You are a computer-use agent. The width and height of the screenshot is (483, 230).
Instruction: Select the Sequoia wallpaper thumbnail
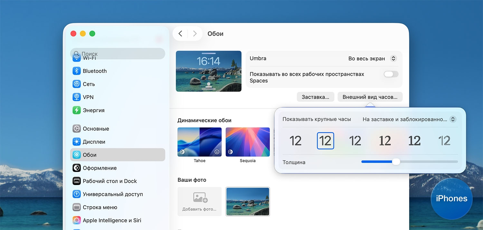[248, 142]
